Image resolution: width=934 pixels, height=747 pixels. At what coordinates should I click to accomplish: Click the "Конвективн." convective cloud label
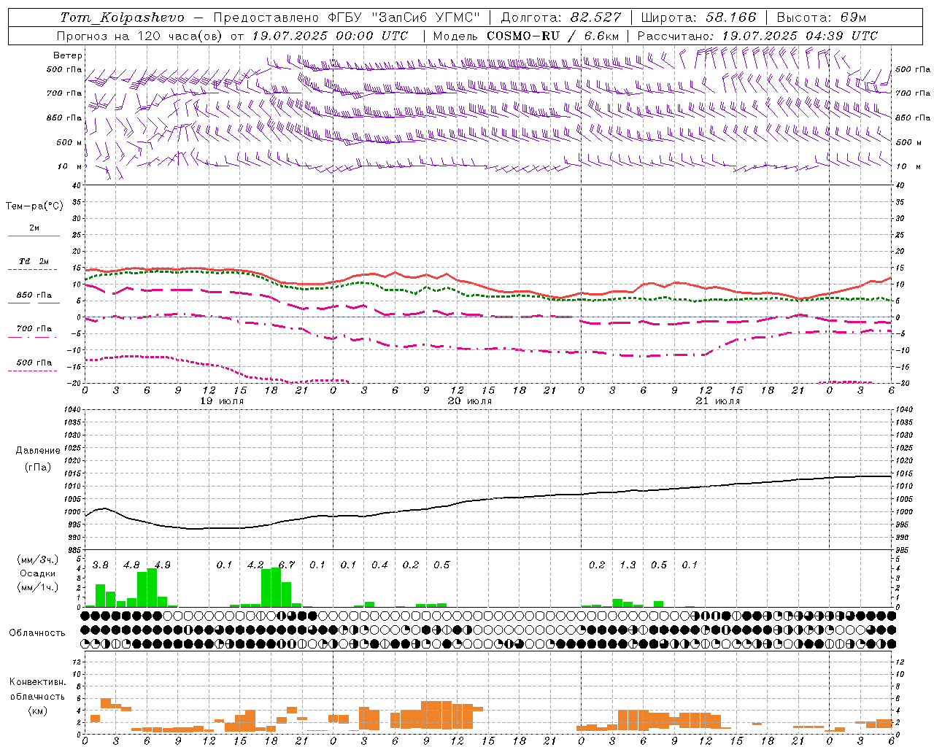point(37,682)
